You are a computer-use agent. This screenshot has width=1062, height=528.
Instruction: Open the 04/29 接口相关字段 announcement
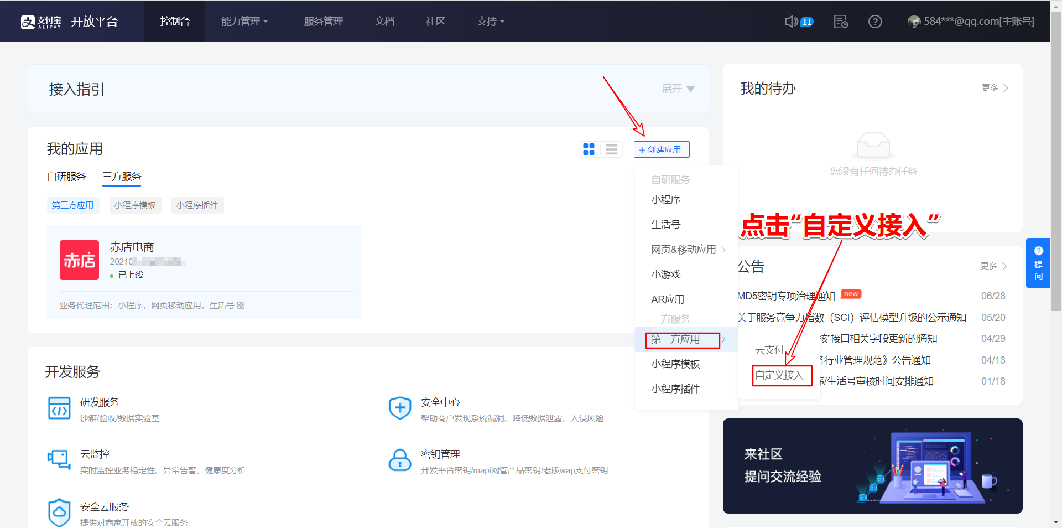[878, 339]
